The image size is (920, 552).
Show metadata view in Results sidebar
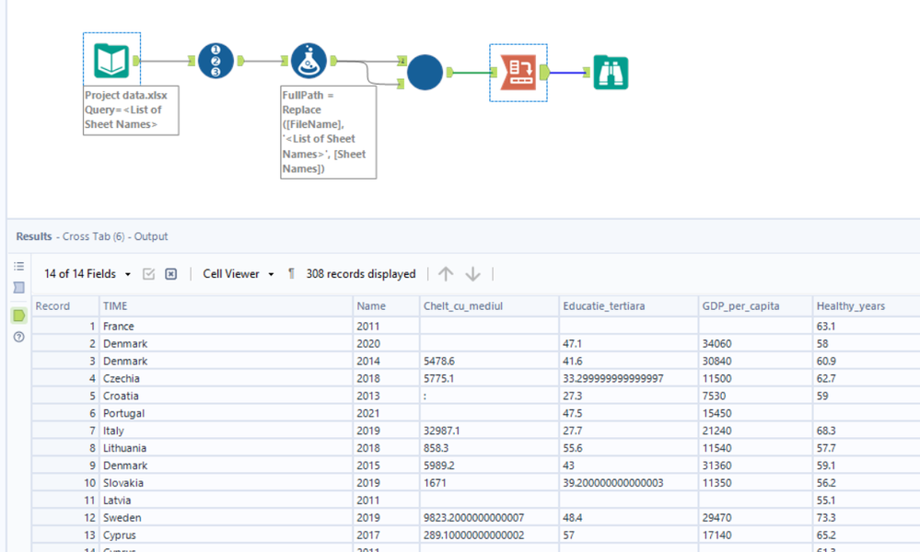pos(18,288)
